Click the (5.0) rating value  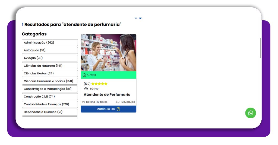pyautogui.click(x=87, y=84)
